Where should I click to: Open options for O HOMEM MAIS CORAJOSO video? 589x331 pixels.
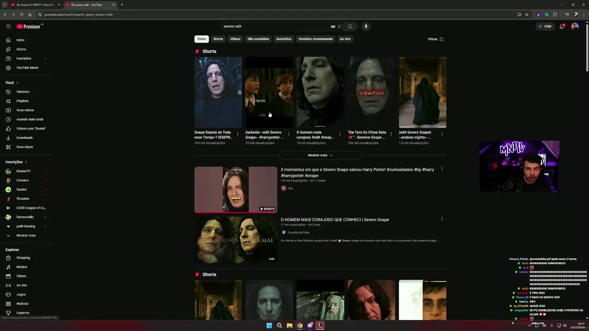(442, 219)
